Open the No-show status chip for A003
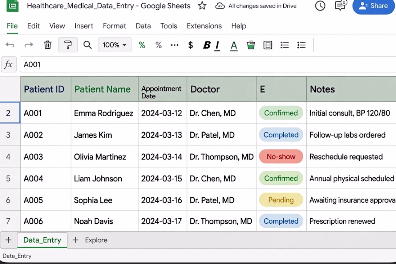This screenshot has width=396, height=264. [281, 157]
